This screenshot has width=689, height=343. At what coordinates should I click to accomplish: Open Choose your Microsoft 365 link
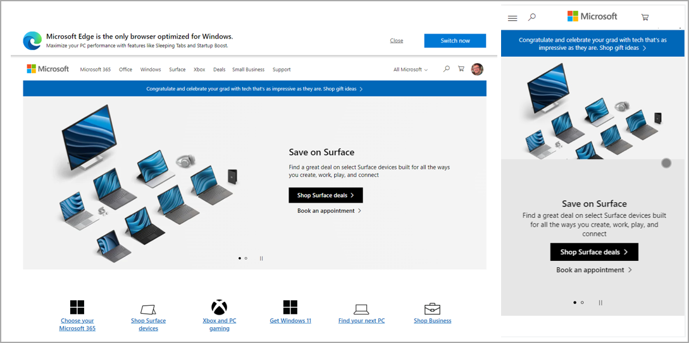pos(77,325)
